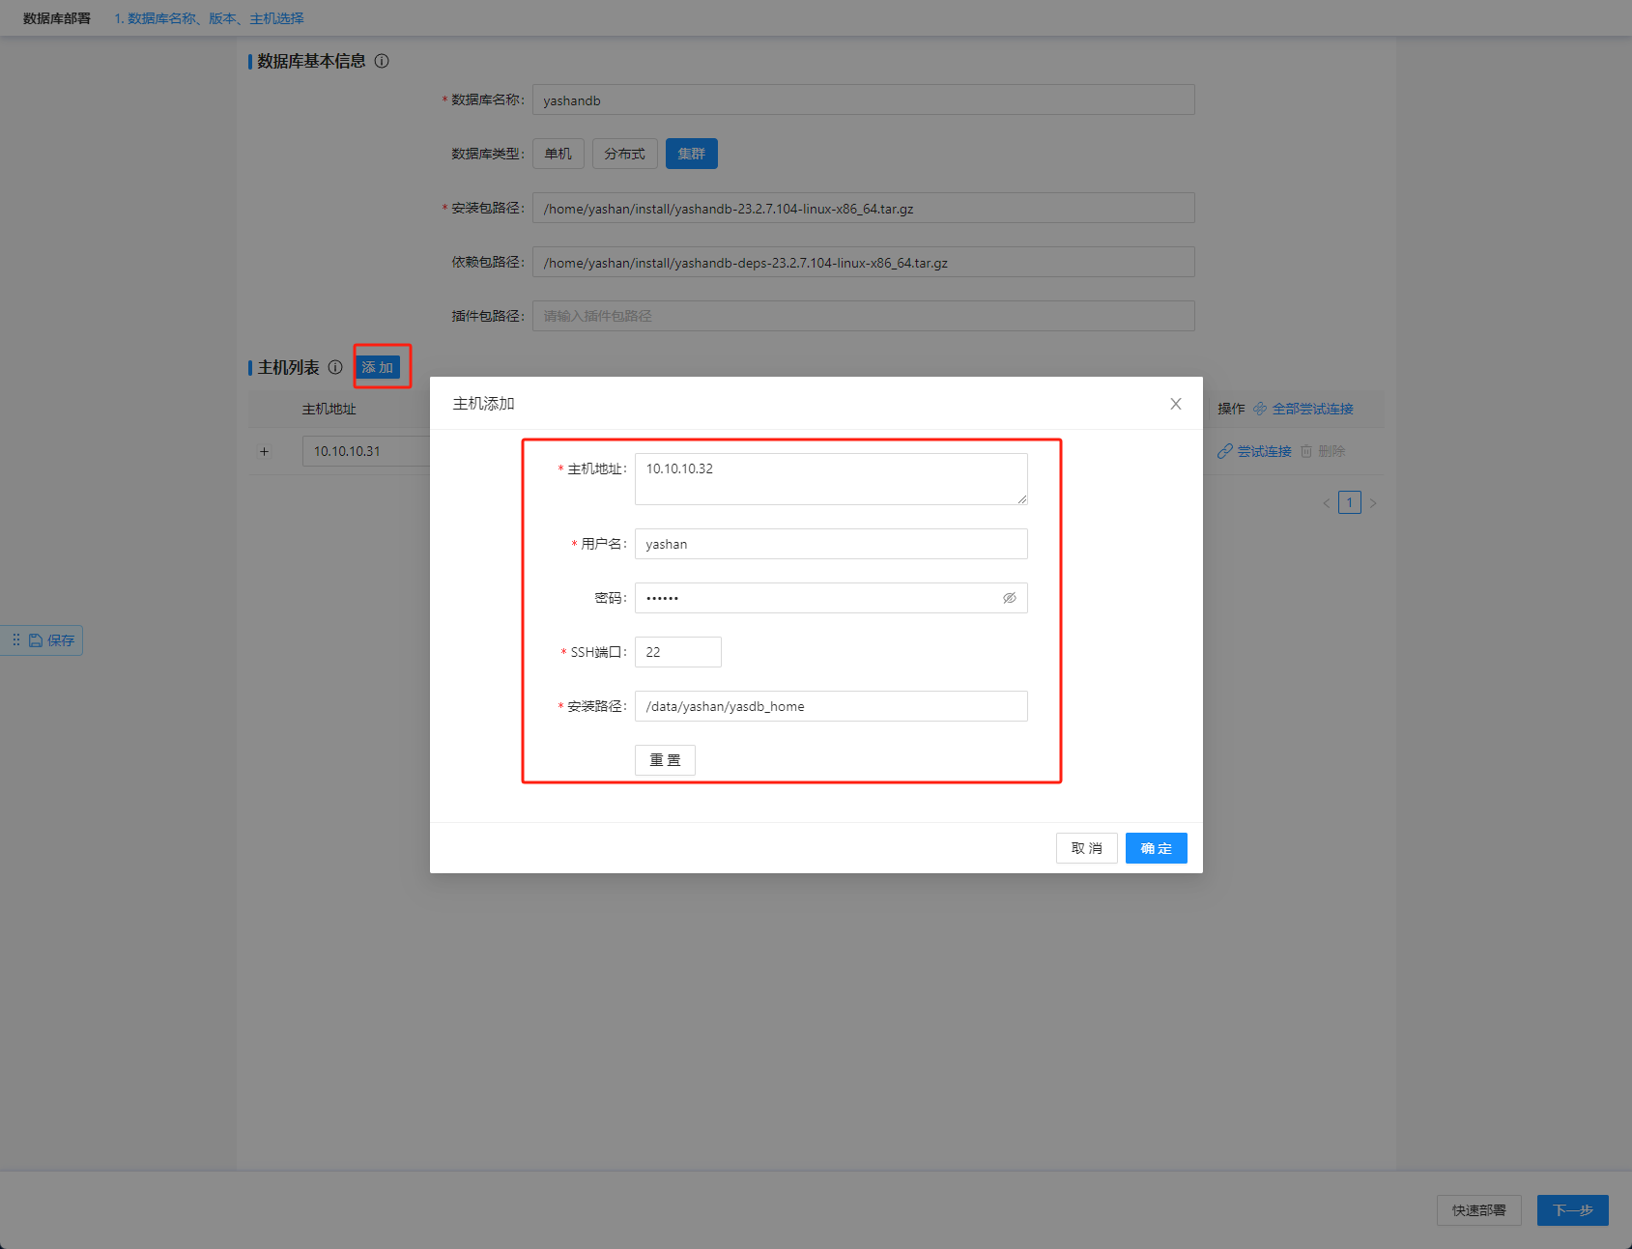Click the 快速部署 button

(1479, 1210)
